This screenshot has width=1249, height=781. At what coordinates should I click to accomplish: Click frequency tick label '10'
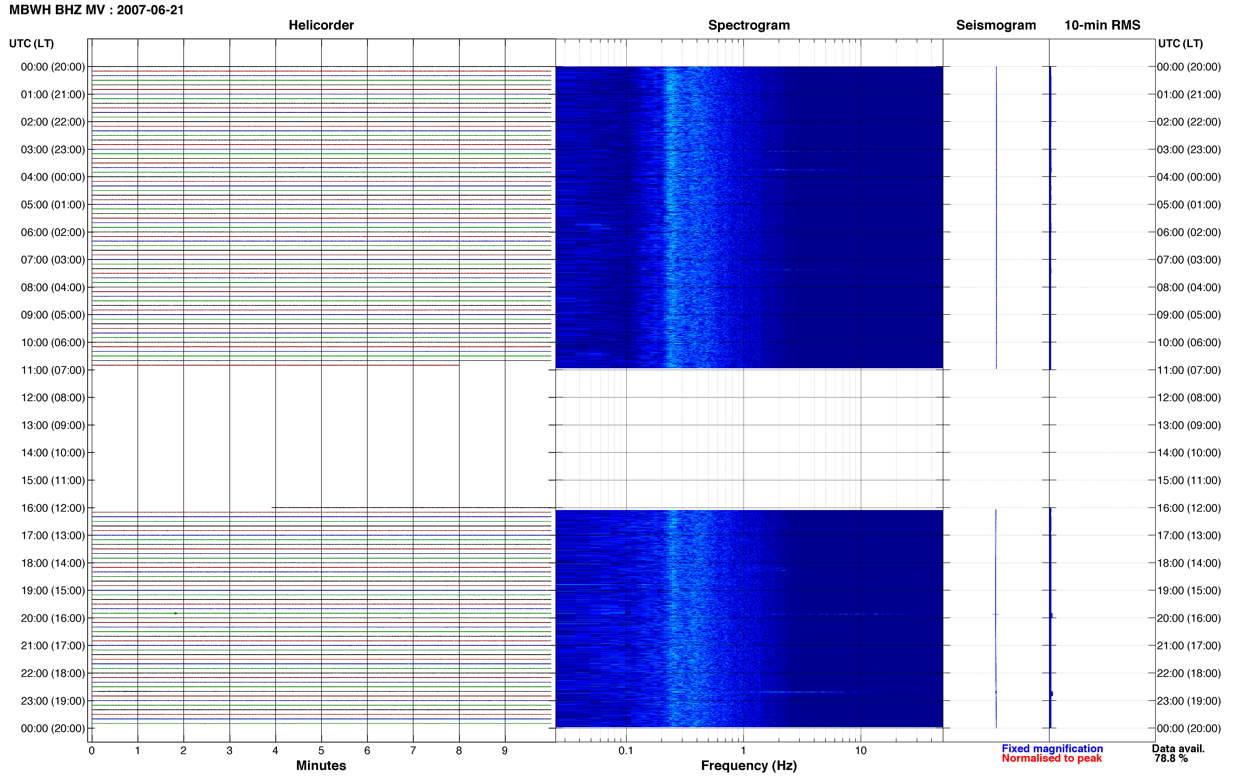coord(861,750)
